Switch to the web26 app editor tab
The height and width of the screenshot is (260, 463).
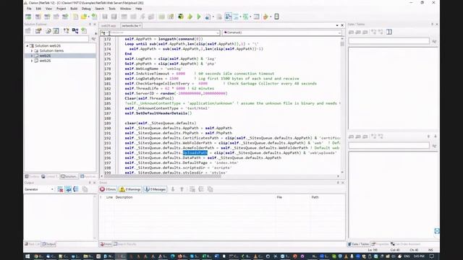click(x=109, y=26)
